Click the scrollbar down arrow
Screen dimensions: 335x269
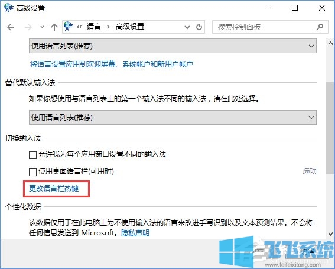[330, 234]
